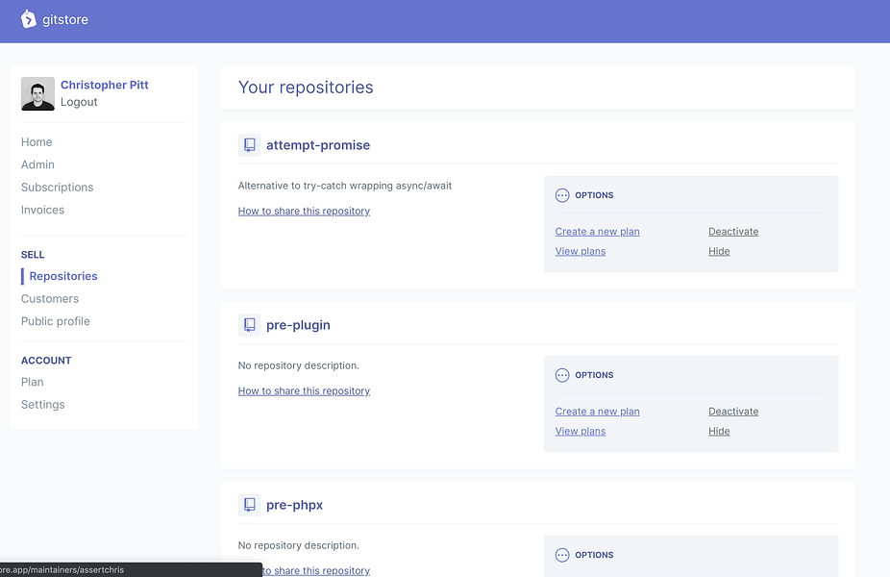Click the options ellipsis icon for attempt-promise
This screenshot has width=890, height=577.
562,195
